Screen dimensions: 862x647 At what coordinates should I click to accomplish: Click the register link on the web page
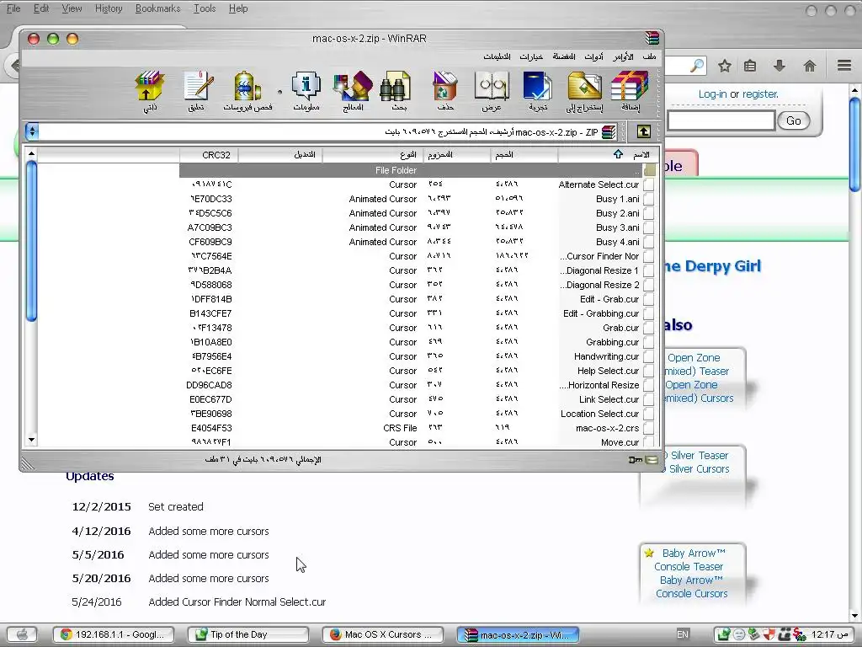point(760,94)
